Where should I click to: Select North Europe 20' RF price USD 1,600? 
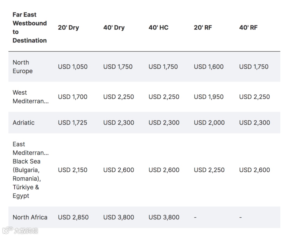[209, 67]
